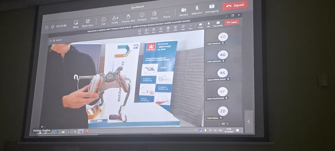Open Chrome from the taskbar
The image size is (335, 151).
[x=74, y=132]
